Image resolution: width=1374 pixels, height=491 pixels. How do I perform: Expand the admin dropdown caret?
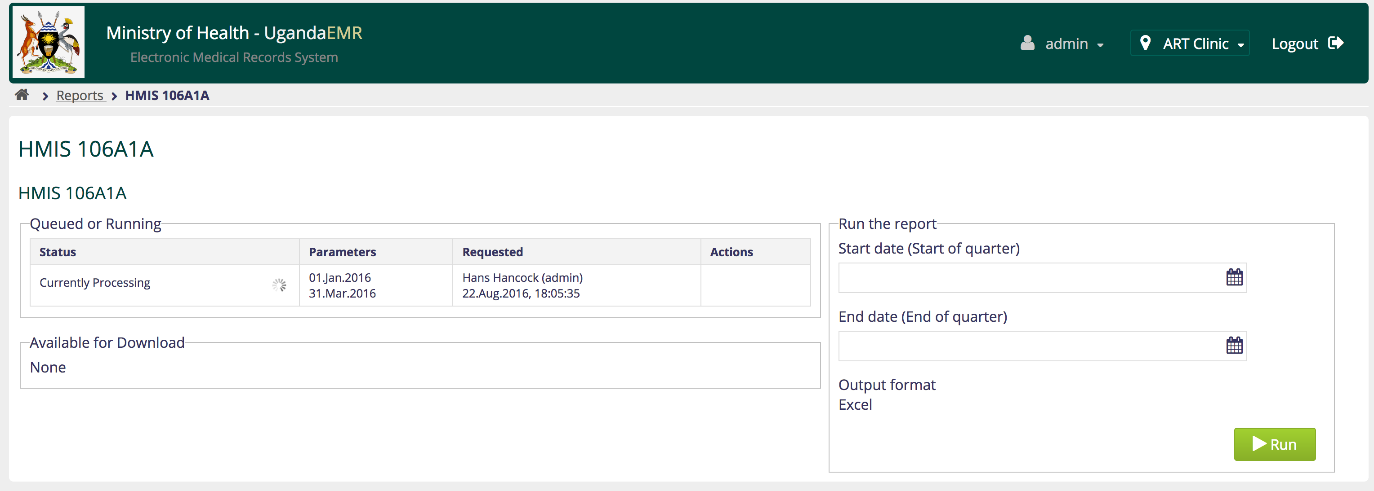click(x=1100, y=45)
